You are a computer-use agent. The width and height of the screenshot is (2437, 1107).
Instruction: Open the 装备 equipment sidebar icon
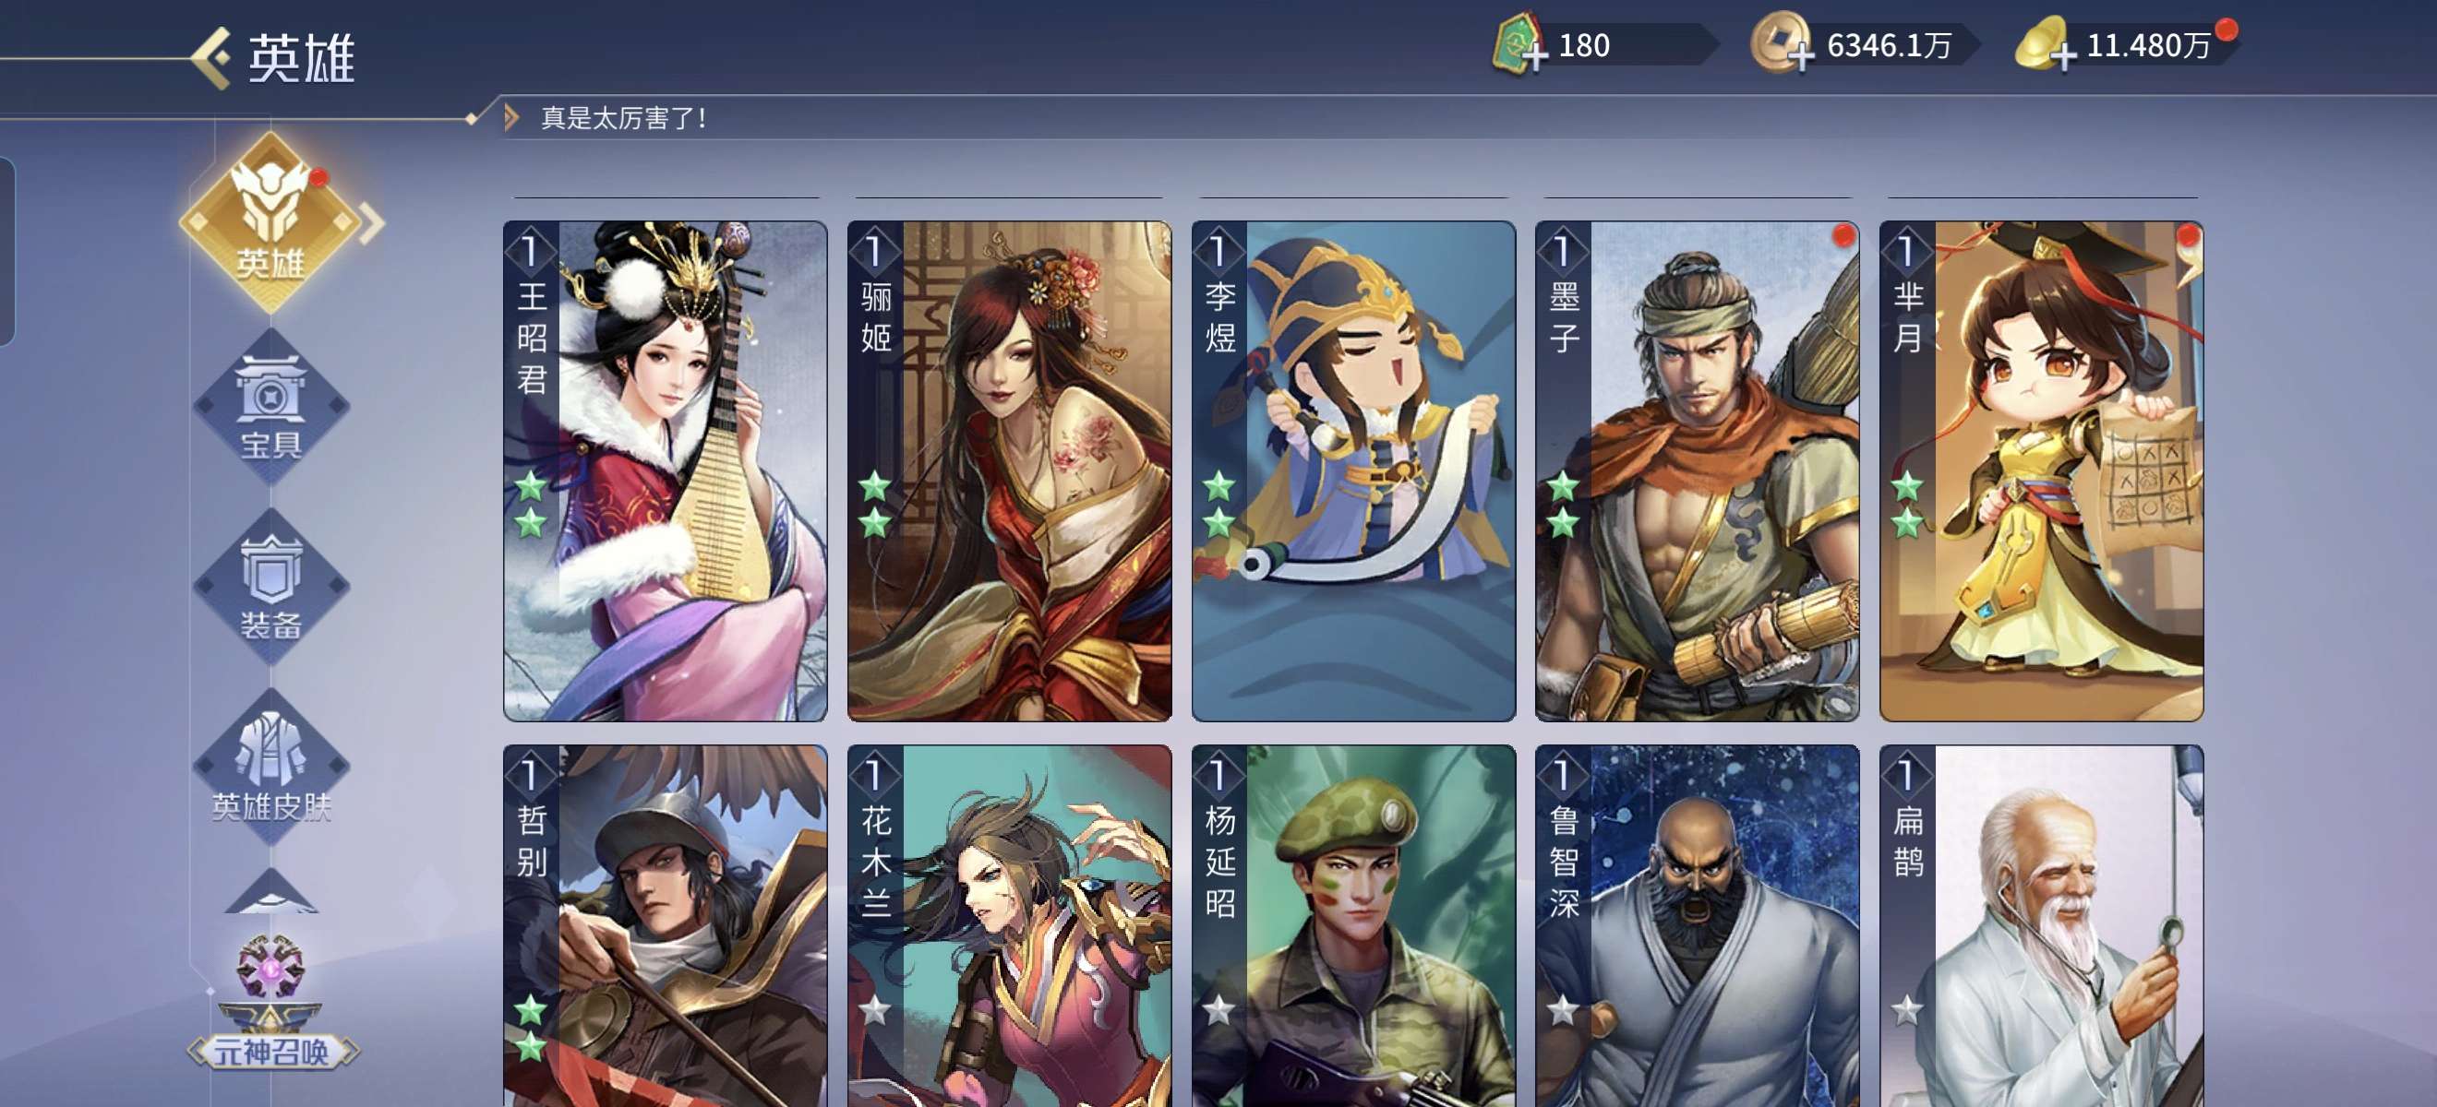coord(271,586)
